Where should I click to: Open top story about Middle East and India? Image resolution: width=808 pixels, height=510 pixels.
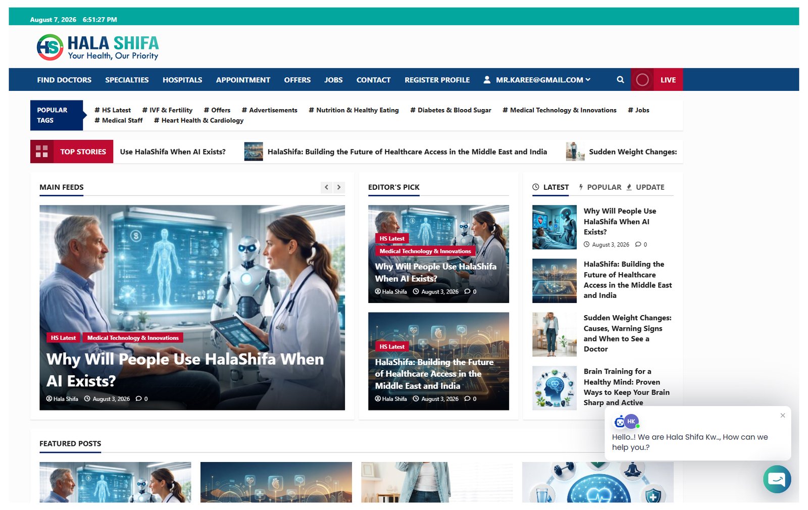click(407, 151)
